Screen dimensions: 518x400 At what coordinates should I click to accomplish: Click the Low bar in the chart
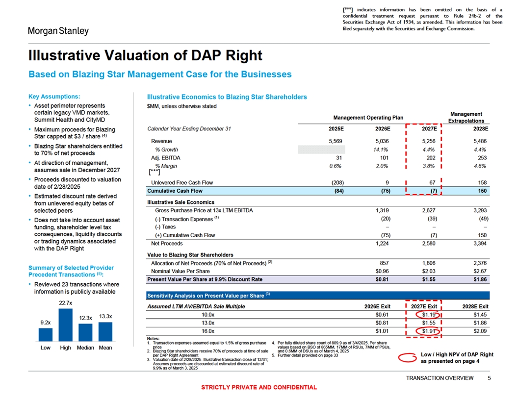point(46,335)
